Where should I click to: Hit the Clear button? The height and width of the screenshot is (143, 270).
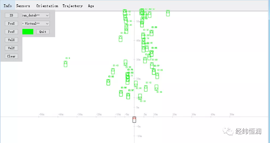(x=11, y=56)
